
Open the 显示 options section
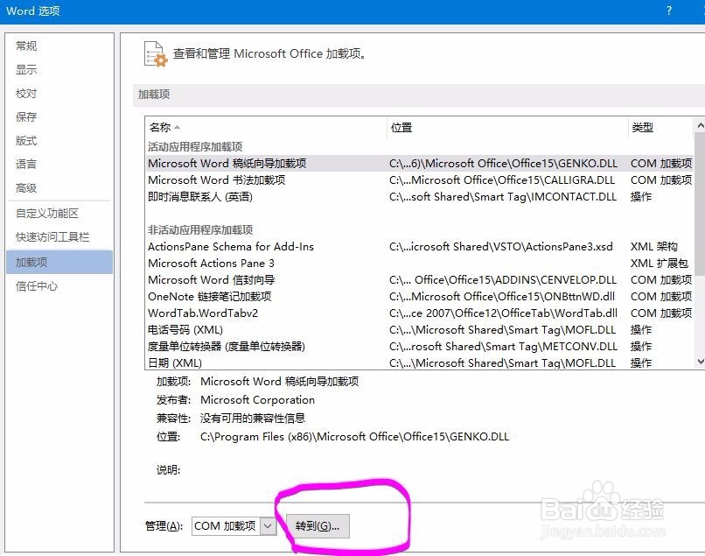pos(25,69)
